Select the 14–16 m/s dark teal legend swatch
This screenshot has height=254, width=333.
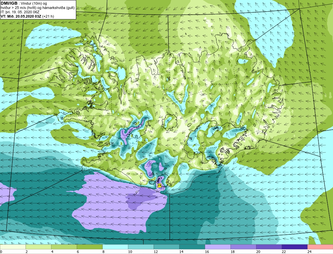tap(192, 247)
